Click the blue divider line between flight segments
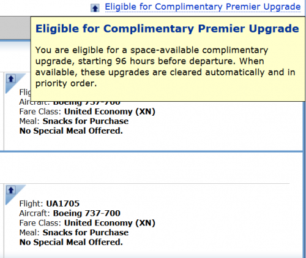Image resolution: width=306 pixels, height=258 pixels. click(151, 151)
